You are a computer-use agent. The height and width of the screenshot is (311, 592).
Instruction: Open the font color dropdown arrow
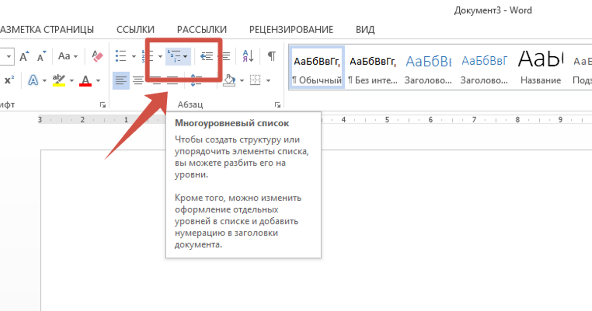98,80
